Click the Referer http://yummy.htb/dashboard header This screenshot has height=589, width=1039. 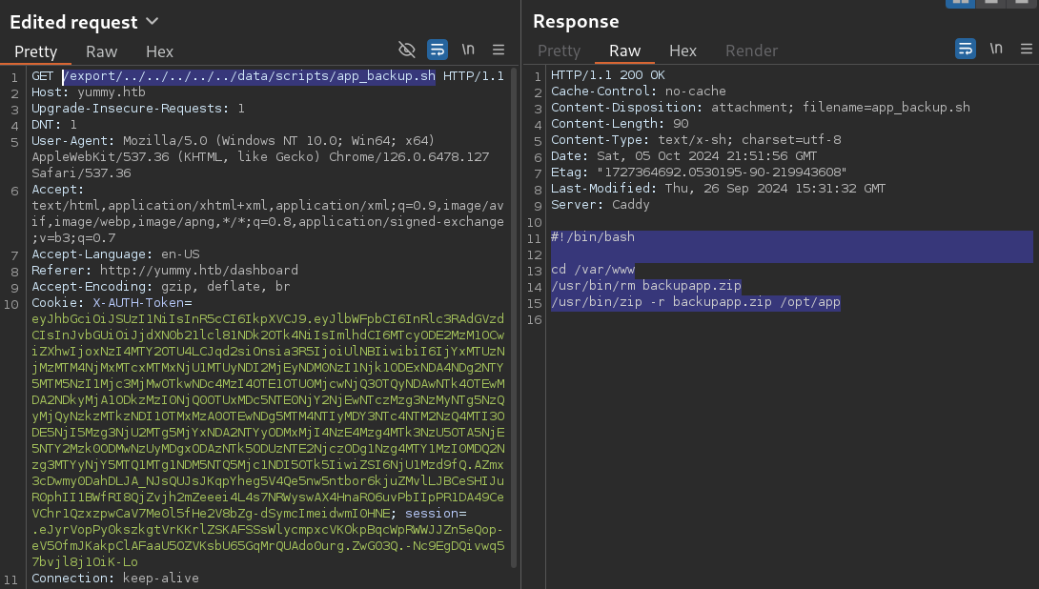[165, 271]
